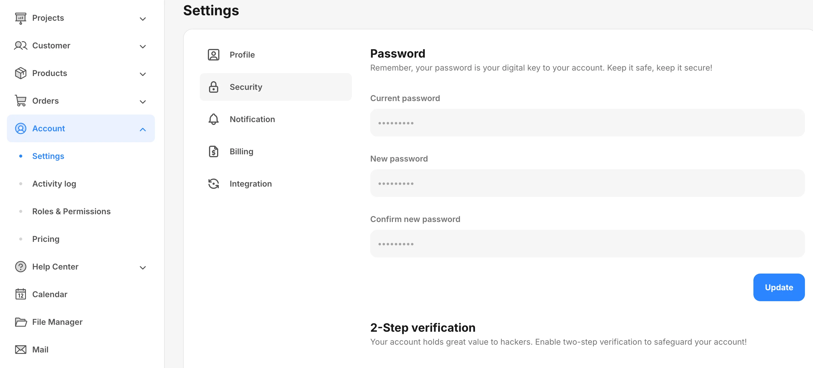Go to Activity log page
This screenshot has width=813, height=368.
pos(54,184)
